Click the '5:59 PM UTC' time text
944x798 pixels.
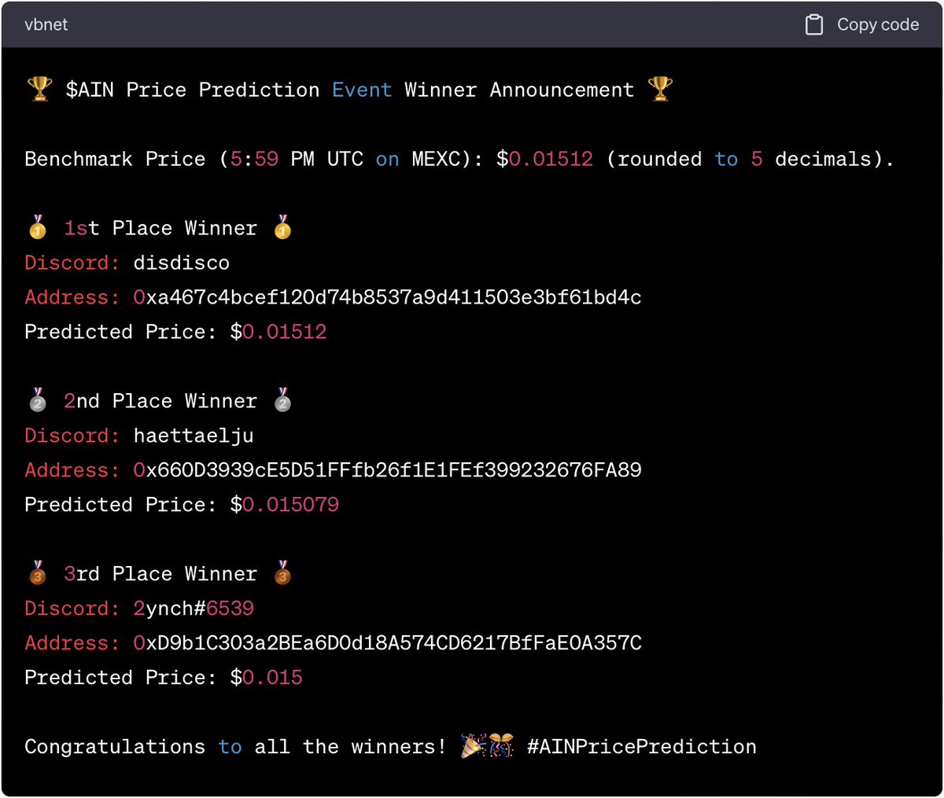click(297, 159)
